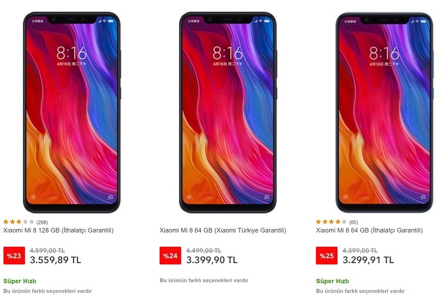Open the third phone's product image
Viewport: 446px width, 296px height.
point(384,112)
